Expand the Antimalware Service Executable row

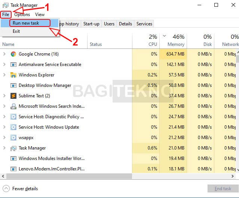coord(4,65)
